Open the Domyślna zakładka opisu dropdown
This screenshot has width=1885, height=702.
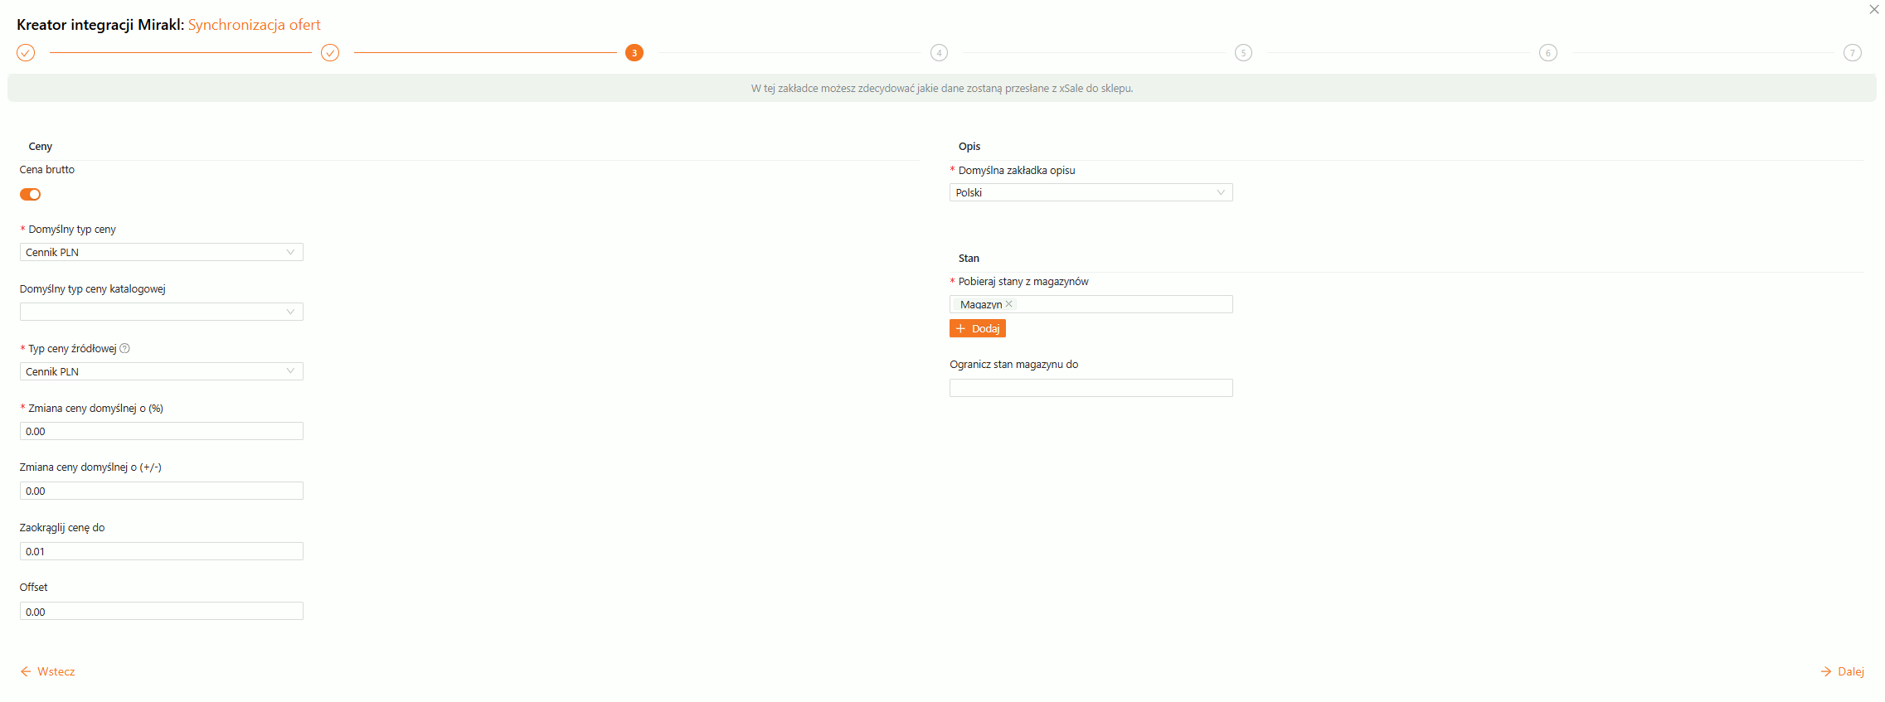click(1091, 192)
